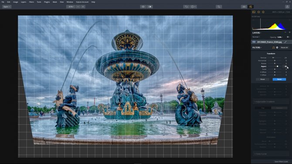Image resolution: width=292 pixels, height=164 pixels.
Task: Click the Open dropdown button
Action: 7,7
